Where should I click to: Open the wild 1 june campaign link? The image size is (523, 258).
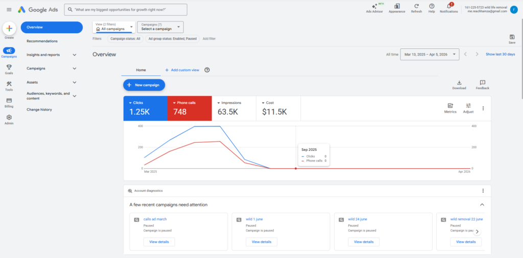click(254, 219)
